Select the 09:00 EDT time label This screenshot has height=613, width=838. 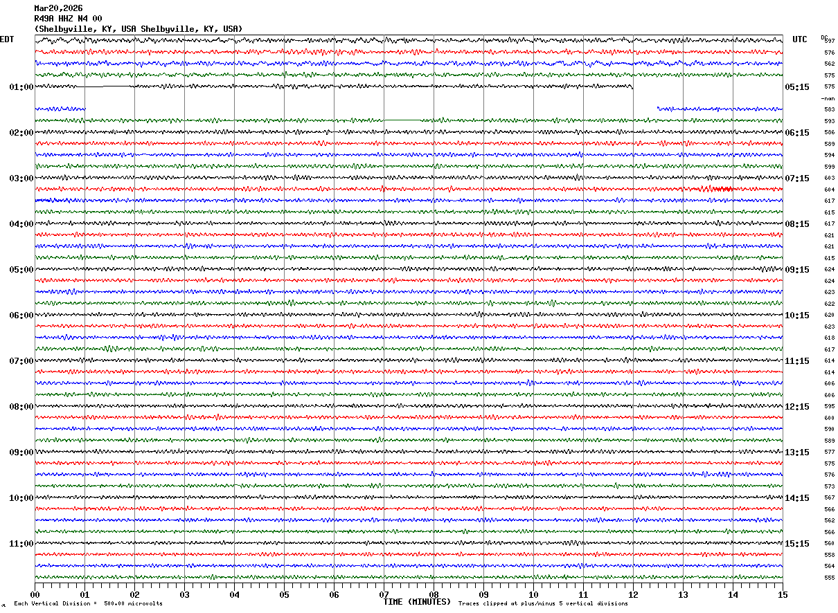21,452
